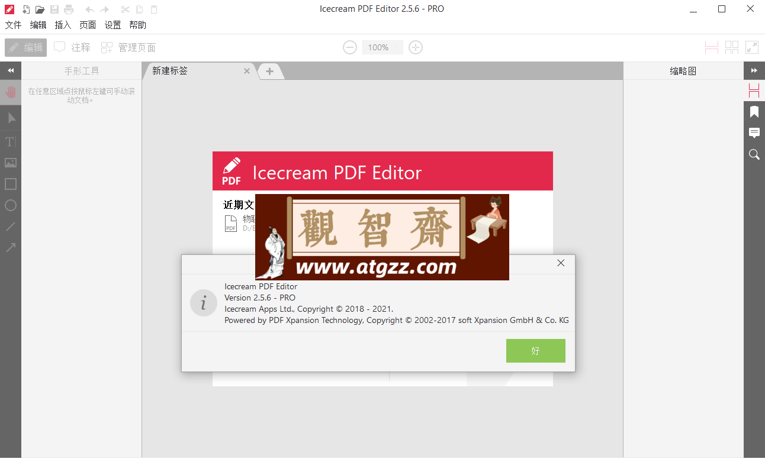The image size is (765, 475).
Task: Click the info icon in About dialog
Action: click(204, 303)
